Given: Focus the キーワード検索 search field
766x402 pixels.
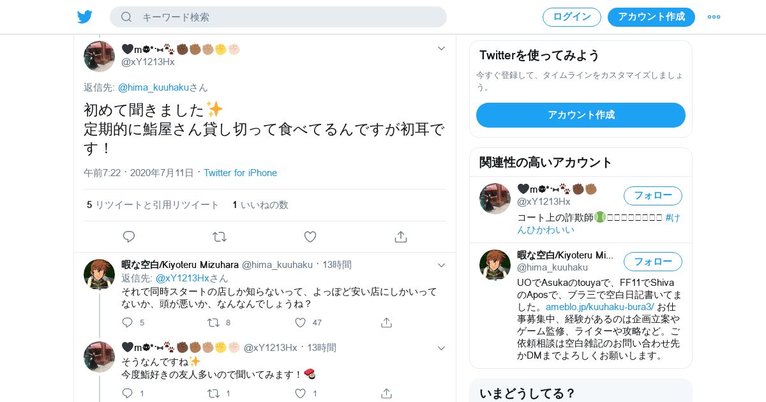Looking at the screenshot, I should pyautogui.click(x=278, y=17).
